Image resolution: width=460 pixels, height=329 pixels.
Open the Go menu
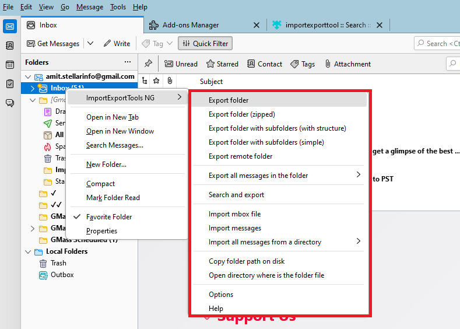[x=65, y=7]
